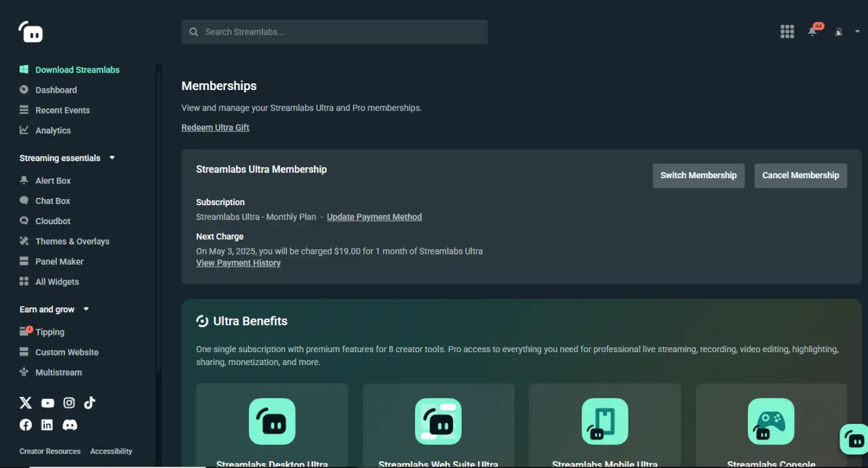Click the Search Streamlabs field
Image resolution: width=868 pixels, height=468 pixels.
(334, 32)
